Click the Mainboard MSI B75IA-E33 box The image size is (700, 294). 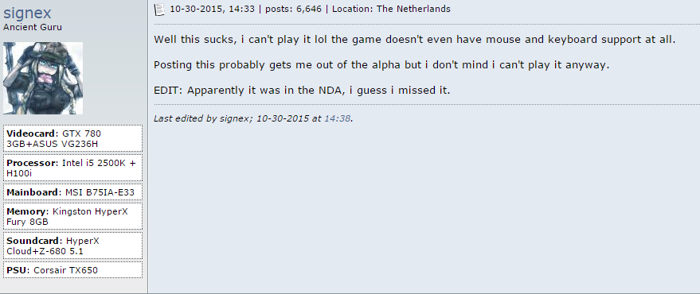(x=72, y=192)
